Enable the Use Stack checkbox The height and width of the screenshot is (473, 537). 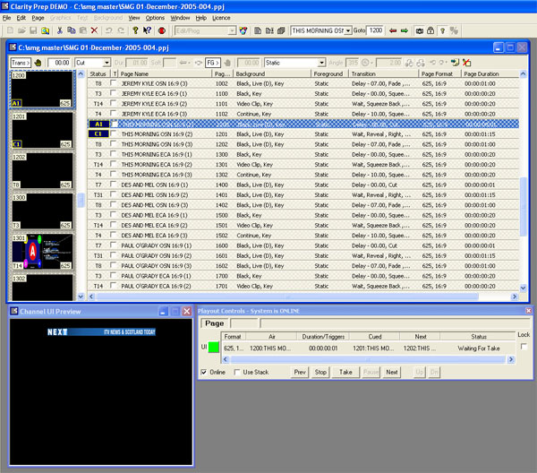236,372
